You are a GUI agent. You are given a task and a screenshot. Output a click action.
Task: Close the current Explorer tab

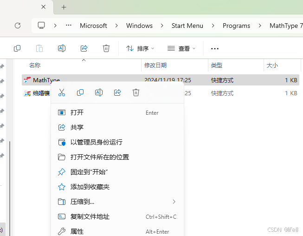coord(44,7)
